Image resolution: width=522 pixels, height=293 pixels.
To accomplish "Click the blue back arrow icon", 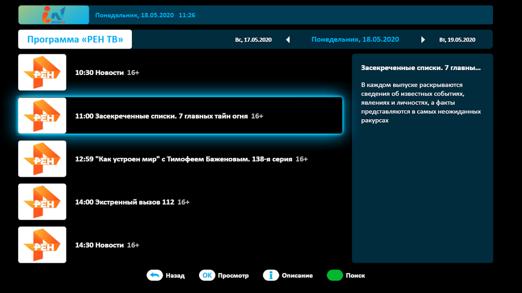I will pyautogui.click(x=155, y=275).
